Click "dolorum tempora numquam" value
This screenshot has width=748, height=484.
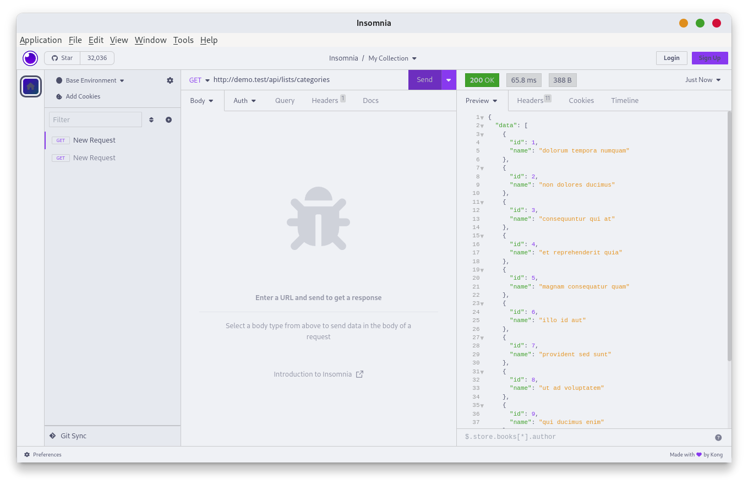[584, 151]
